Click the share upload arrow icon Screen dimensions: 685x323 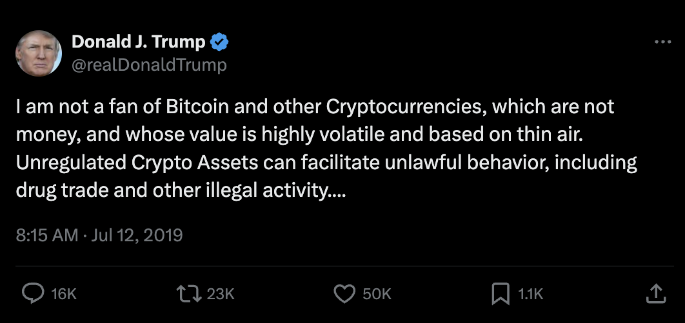655,294
